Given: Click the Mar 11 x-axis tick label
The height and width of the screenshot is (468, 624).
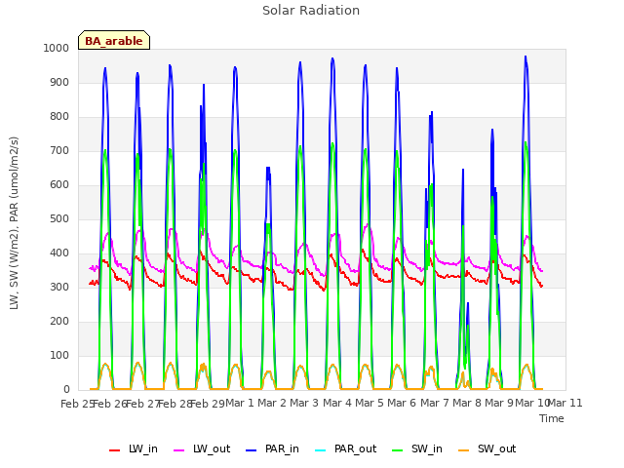Looking at the screenshot, I should click(565, 403).
